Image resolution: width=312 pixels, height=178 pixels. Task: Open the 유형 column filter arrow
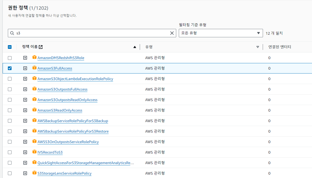(258, 47)
